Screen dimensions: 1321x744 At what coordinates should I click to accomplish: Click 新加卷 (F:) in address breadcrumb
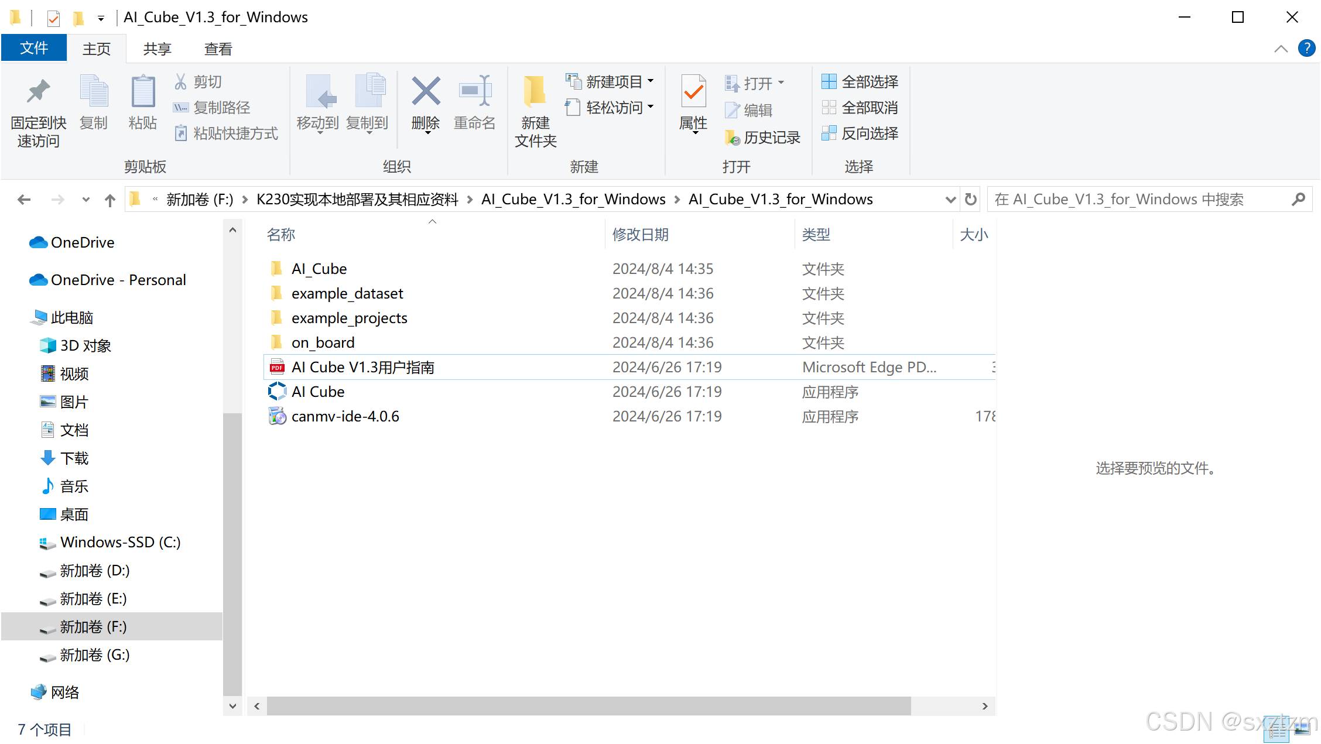click(200, 200)
